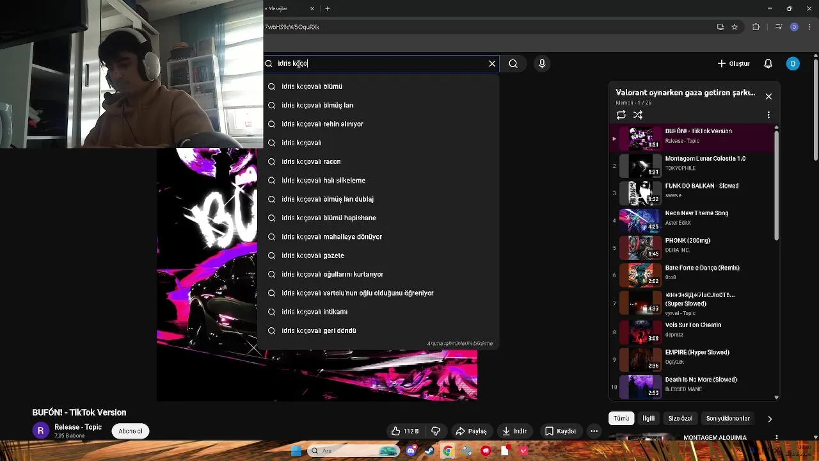Screen dimensions: 819x461
Task: Click the search magnifier button
Action: [x=513, y=63]
